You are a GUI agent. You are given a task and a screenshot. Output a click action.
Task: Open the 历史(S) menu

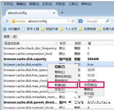pyautogui.click(x=47, y=4)
